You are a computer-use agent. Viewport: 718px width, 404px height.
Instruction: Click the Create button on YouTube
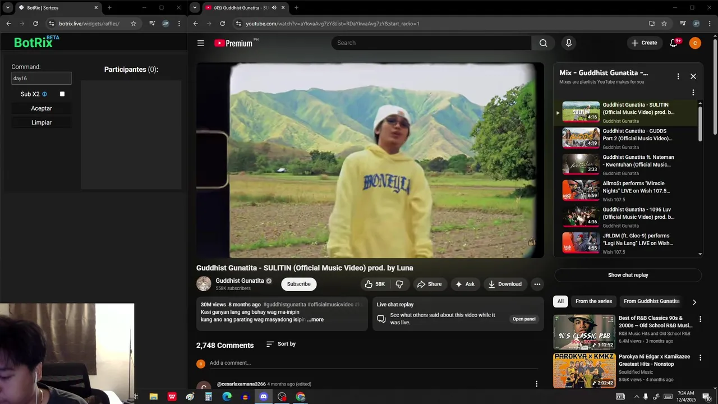pyautogui.click(x=644, y=43)
